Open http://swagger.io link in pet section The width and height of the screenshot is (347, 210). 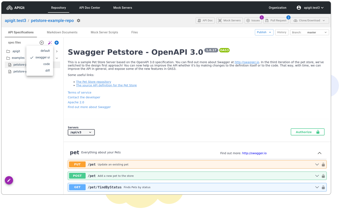[x=254, y=153]
